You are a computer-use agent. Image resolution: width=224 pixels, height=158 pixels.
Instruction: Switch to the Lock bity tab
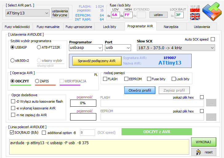pyautogui.click(x=110, y=27)
